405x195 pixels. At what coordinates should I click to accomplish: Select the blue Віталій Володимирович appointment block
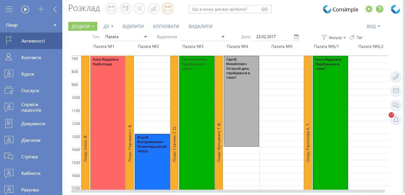click(x=152, y=162)
